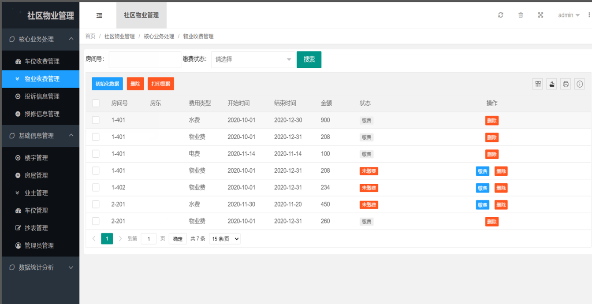Open 业主管理 in sidebar
592x304 pixels.
(x=41, y=193)
